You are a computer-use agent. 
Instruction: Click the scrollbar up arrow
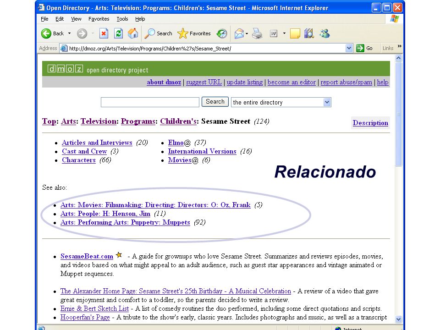398,58
